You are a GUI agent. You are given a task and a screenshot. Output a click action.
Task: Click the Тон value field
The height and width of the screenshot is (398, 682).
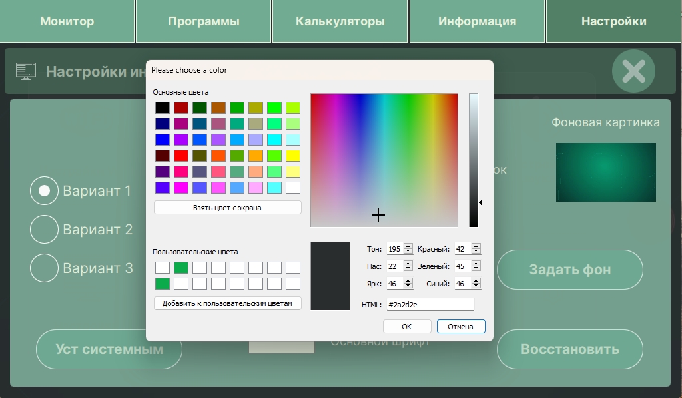(395, 249)
